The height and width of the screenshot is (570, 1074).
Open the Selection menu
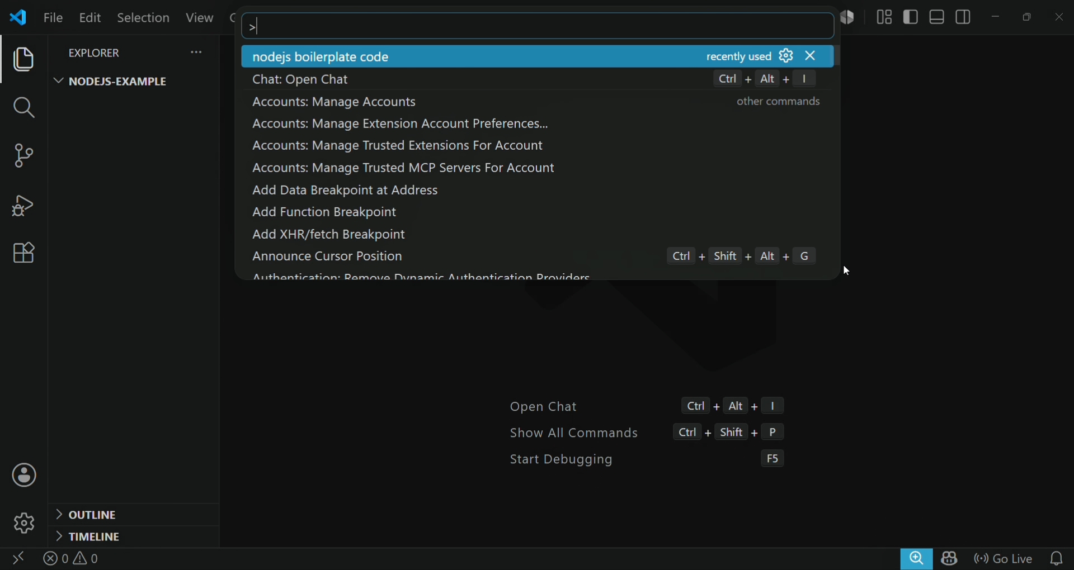click(144, 18)
